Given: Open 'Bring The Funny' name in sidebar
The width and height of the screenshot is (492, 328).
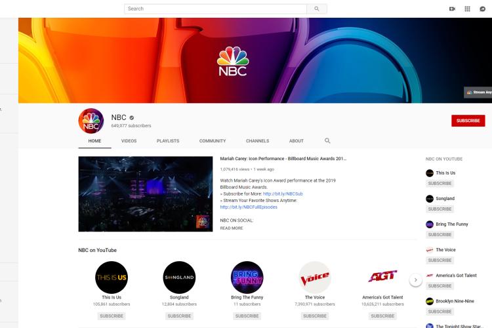Looking at the screenshot, I should (452, 224).
